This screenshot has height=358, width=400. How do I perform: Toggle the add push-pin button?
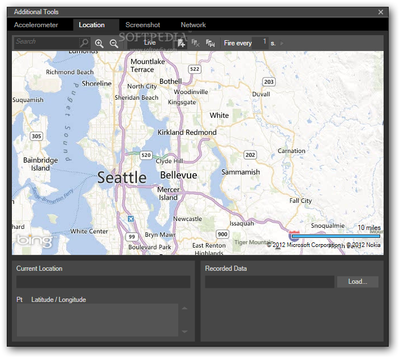[x=181, y=44]
